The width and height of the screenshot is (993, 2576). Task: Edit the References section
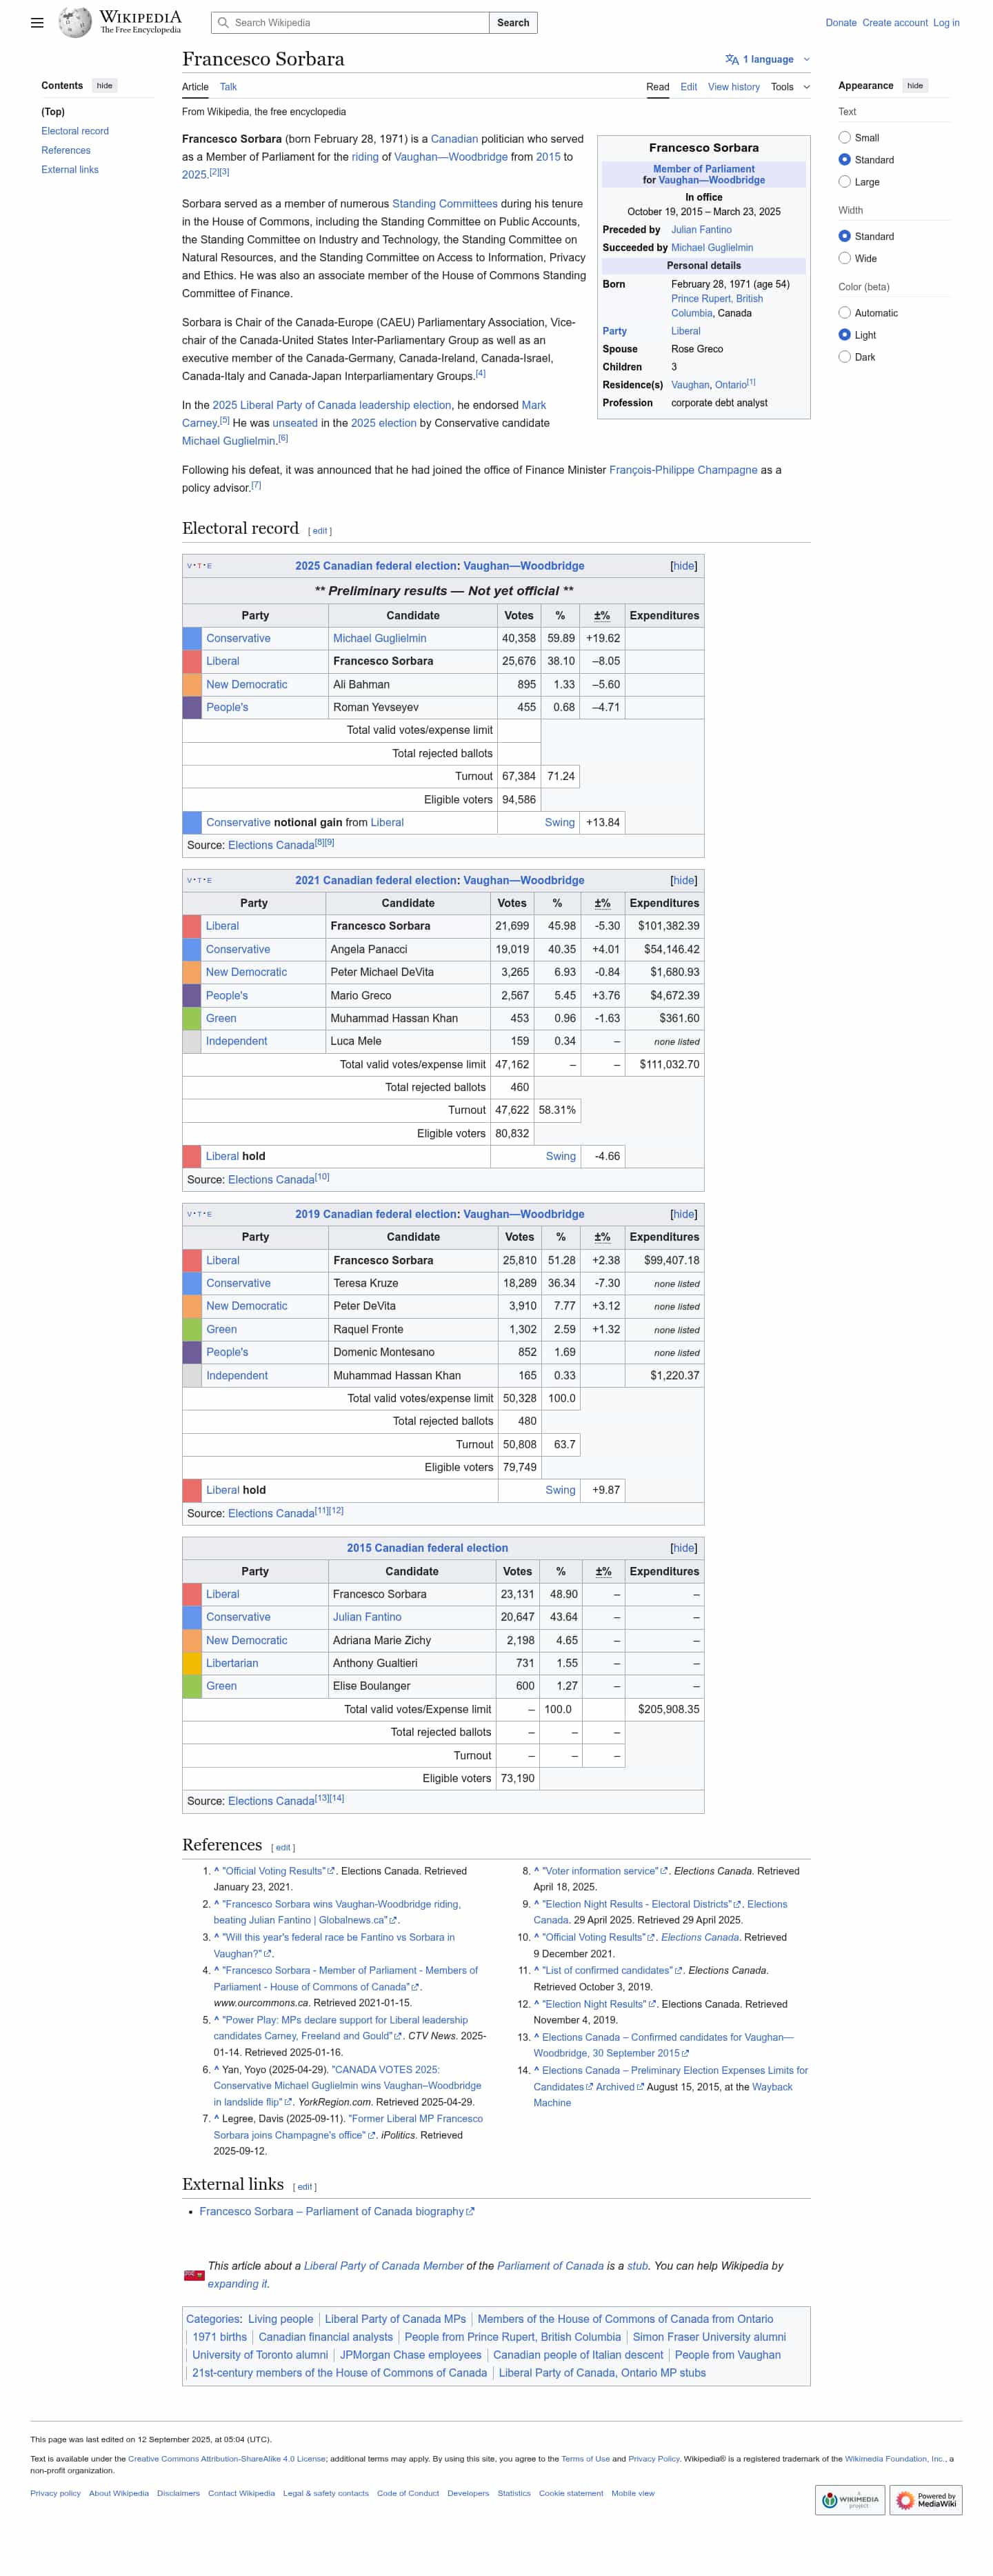283,1848
